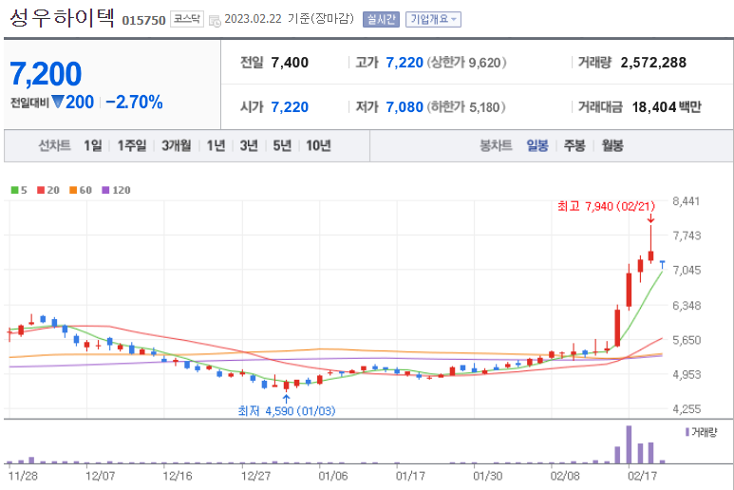
Task: Click the -2.70% change value
Action: (x=134, y=102)
